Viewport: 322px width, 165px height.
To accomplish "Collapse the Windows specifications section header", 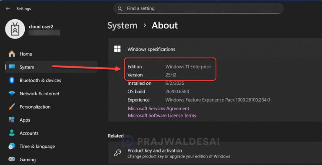I will [x=215, y=49].
